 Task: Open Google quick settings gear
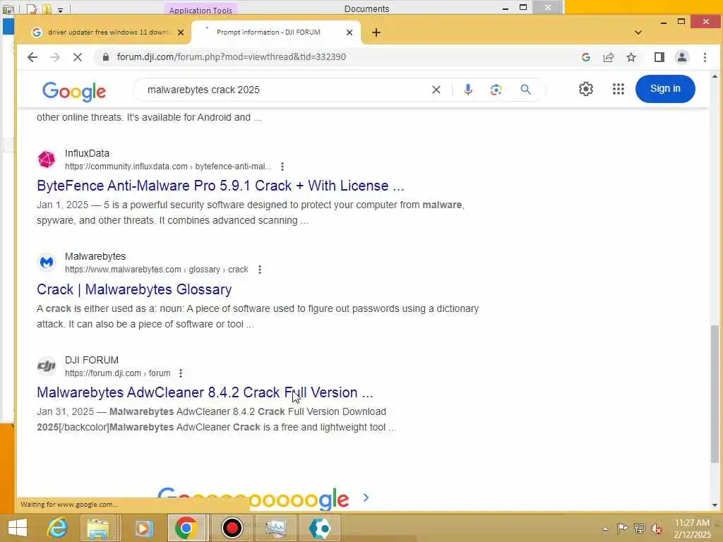(x=585, y=89)
